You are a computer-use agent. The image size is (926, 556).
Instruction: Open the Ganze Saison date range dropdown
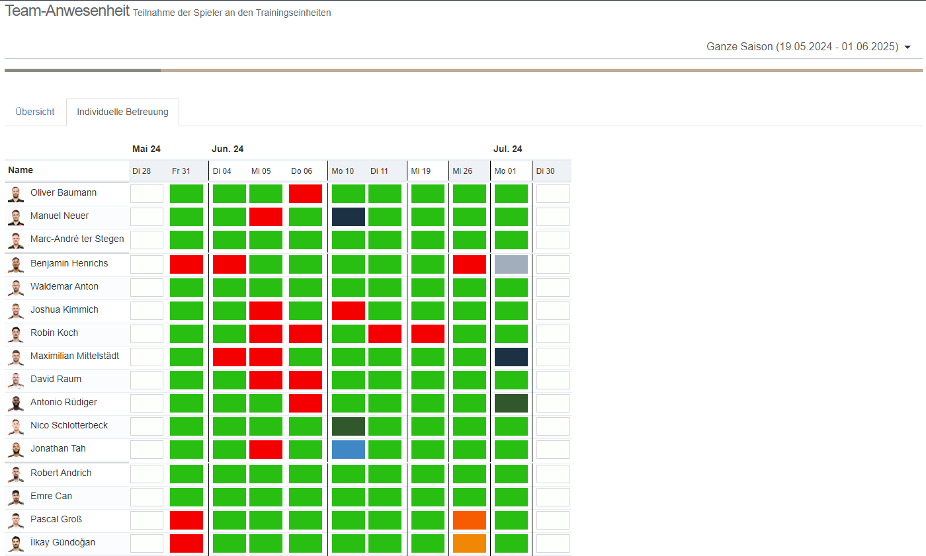click(808, 47)
